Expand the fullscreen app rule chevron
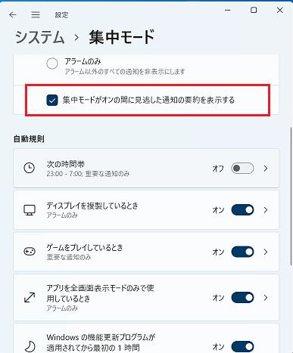The height and width of the screenshot is (353, 293). (266, 298)
